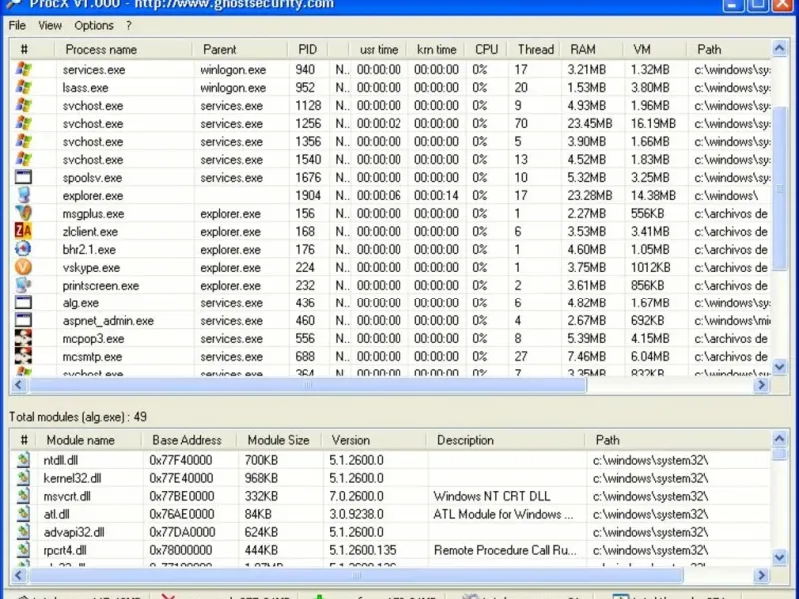
Task: Sort processes by Process name column
Action: click(x=123, y=49)
